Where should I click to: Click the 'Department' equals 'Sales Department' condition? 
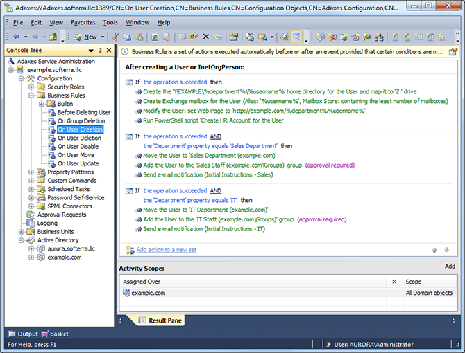click(x=210, y=146)
